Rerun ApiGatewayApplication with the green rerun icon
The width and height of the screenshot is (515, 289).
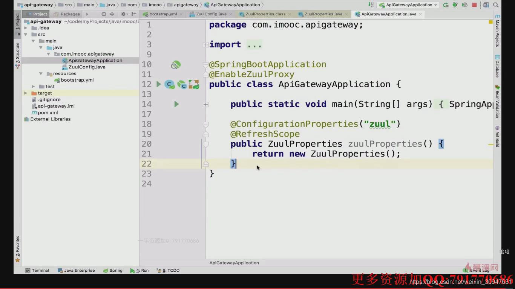click(446, 5)
